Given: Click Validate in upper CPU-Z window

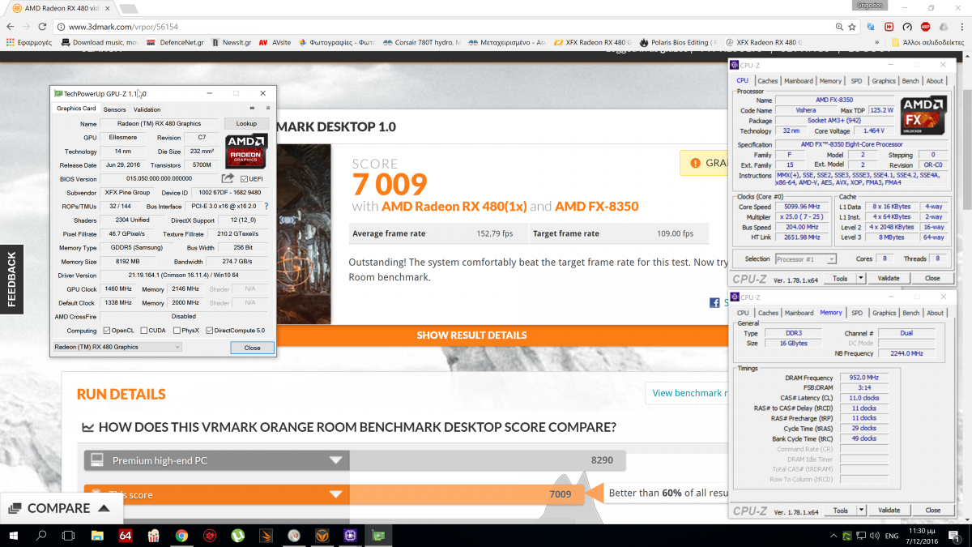Looking at the screenshot, I should tap(889, 278).
